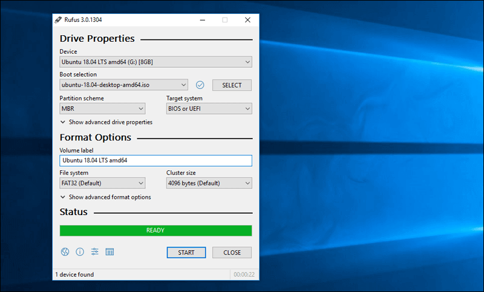Click the 'Rufus 3.0.1304' title text
The width and height of the screenshot is (484, 292).
click(x=83, y=20)
